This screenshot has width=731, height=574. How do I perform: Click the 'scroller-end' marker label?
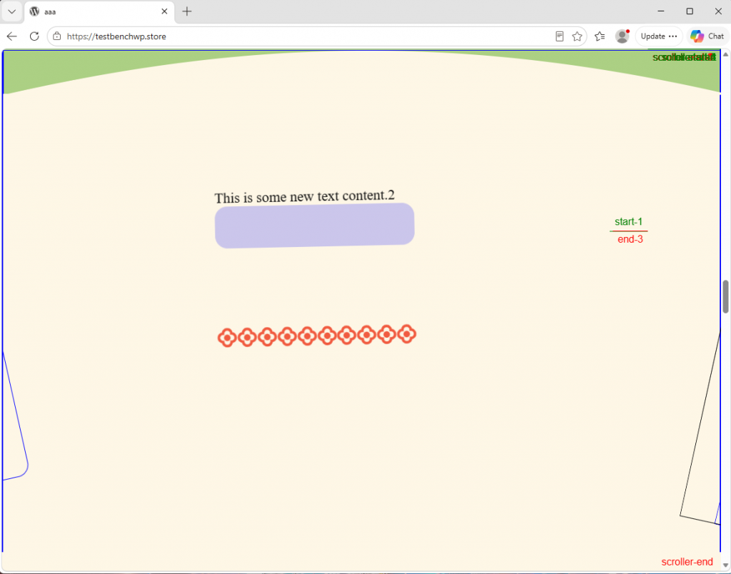pyautogui.click(x=687, y=562)
